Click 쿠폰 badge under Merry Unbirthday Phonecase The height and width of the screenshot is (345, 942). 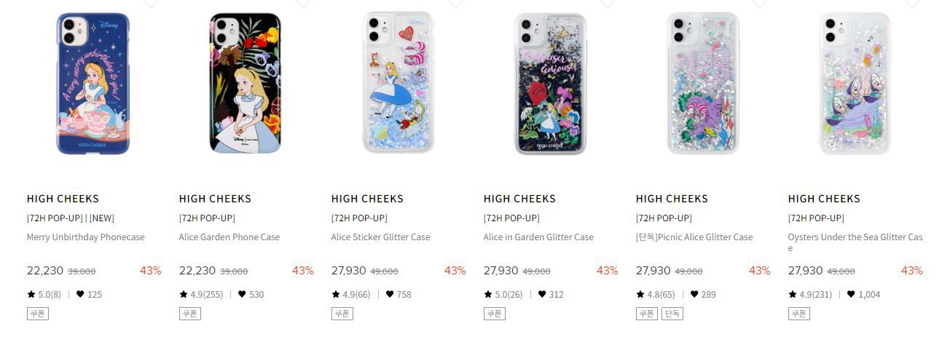(x=37, y=314)
